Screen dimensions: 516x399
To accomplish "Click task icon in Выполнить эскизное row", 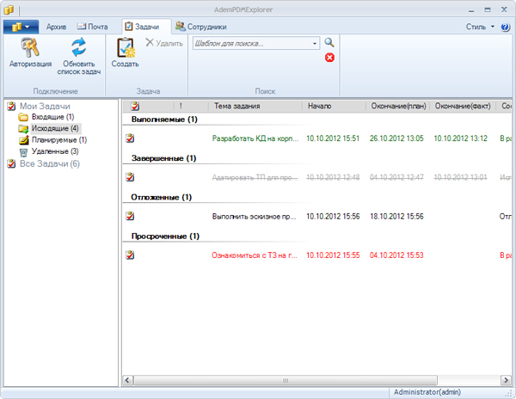I will [130, 216].
